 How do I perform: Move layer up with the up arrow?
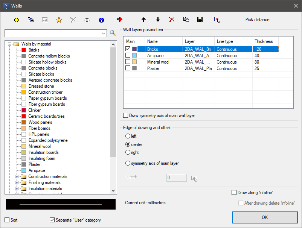point(143,20)
